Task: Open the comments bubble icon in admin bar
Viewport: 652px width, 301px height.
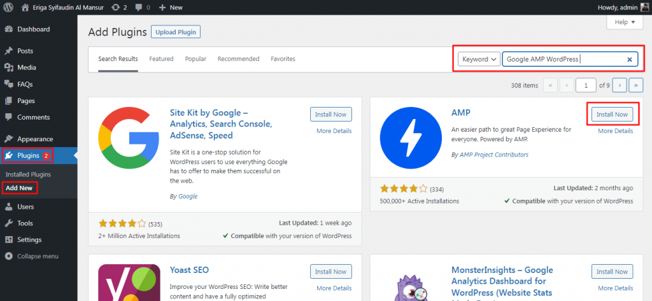Action: [x=138, y=7]
